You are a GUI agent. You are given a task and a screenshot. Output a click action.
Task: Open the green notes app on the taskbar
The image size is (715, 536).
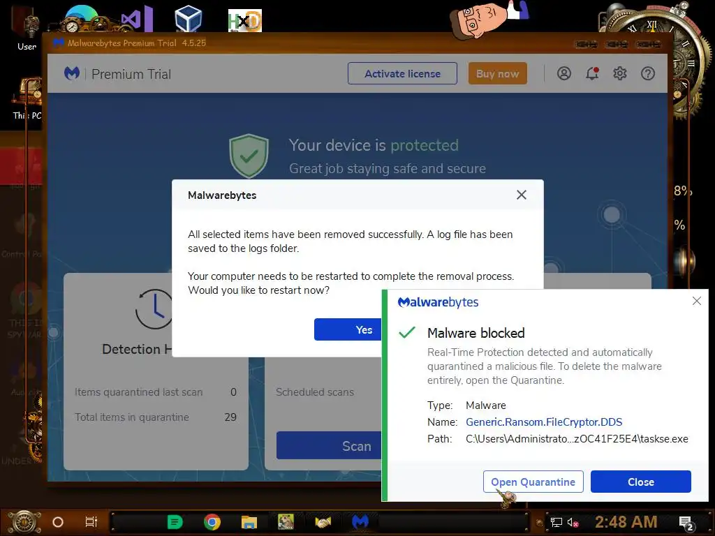[175, 522]
